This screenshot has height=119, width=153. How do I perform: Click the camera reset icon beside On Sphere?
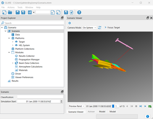point(100,28)
